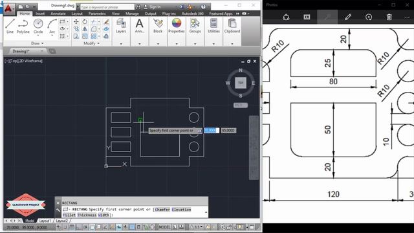The width and height of the screenshot is (414, 233).
Task: Select the Line tool in Draw panel
Action: coord(10,26)
